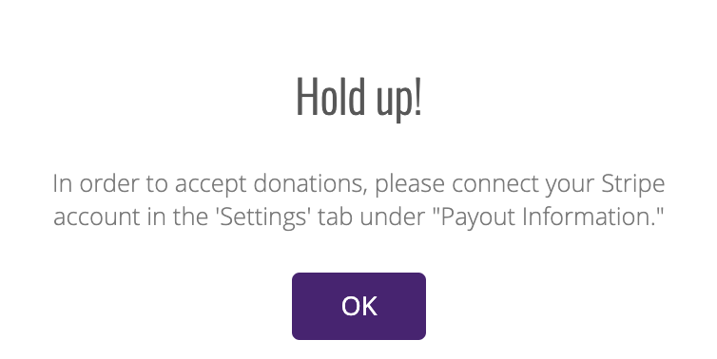Viewport: 717px width, 359px height.
Task: Acknowledge the Stripe connection warning via OK
Action: pos(358,306)
